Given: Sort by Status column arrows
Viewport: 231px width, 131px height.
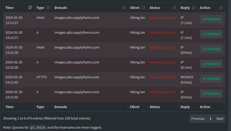Looking at the screenshot, I should coord(174,8).
